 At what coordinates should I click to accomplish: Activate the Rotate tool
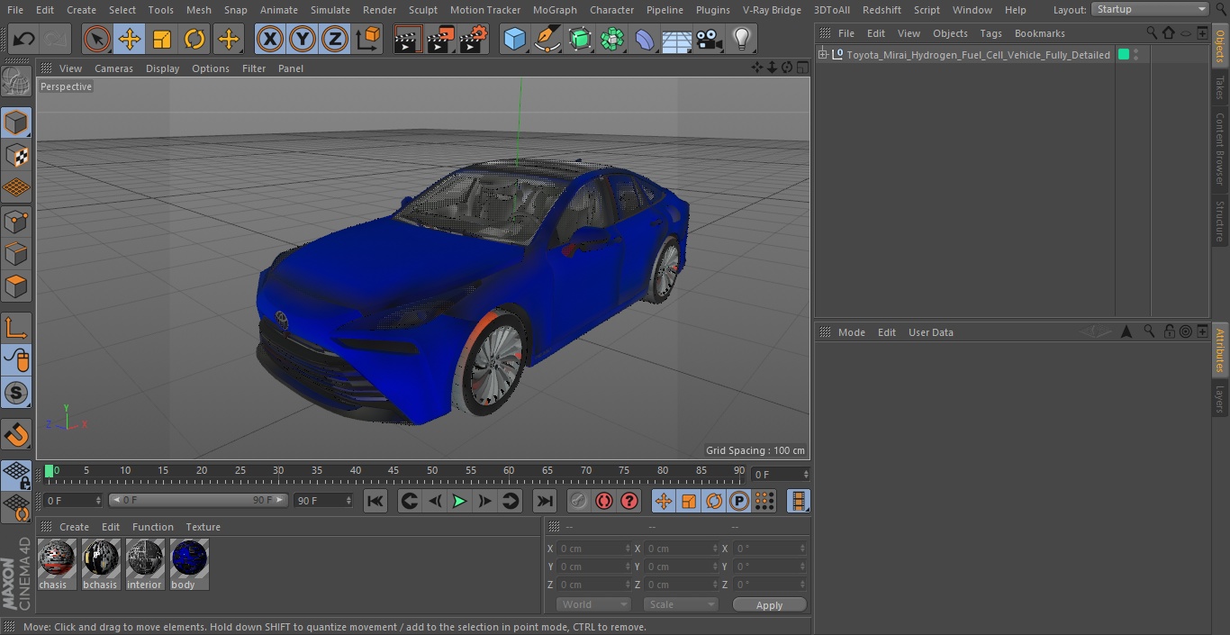[194, 39]
